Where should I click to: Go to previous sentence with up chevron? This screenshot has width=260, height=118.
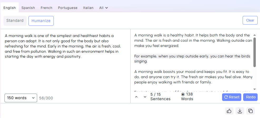coord(136,97)
